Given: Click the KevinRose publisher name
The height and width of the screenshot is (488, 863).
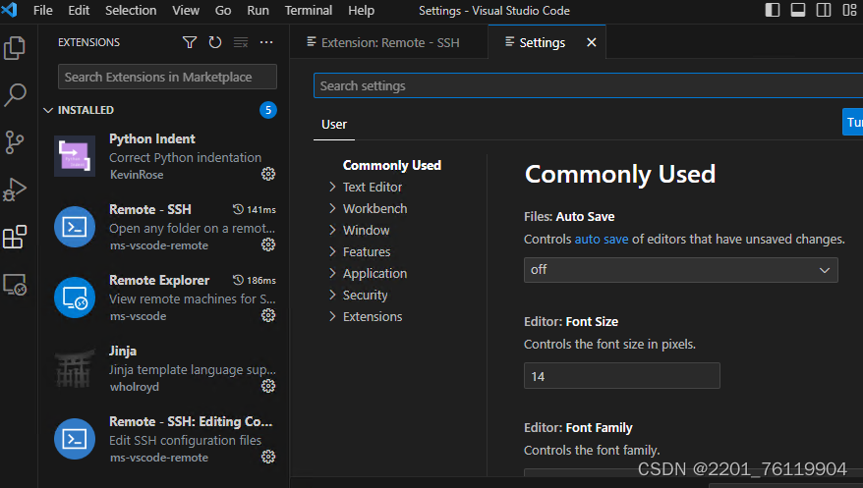Looking at the screenshot, I should (x=137, y=175).
